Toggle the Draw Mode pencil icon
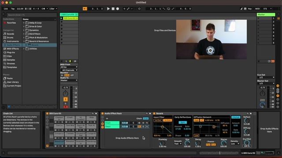 tap(241, 9)
